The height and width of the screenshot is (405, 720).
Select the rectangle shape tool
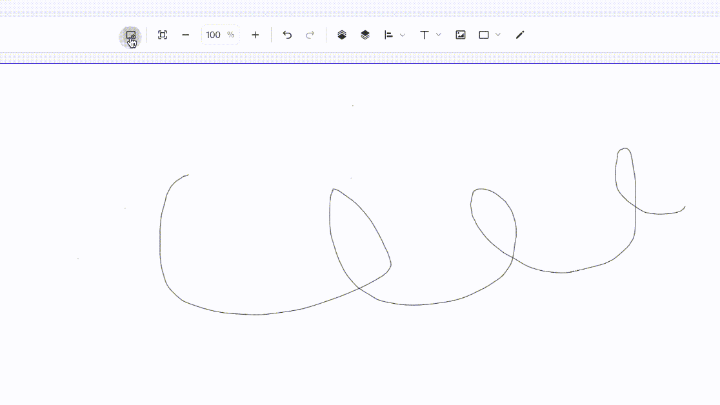point(483,35)
